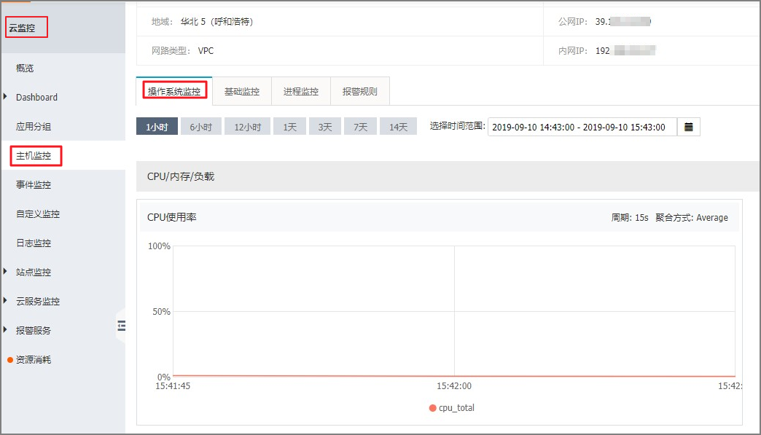Select the 3天 time range
The image size is (761, 435).
point(324,127)
